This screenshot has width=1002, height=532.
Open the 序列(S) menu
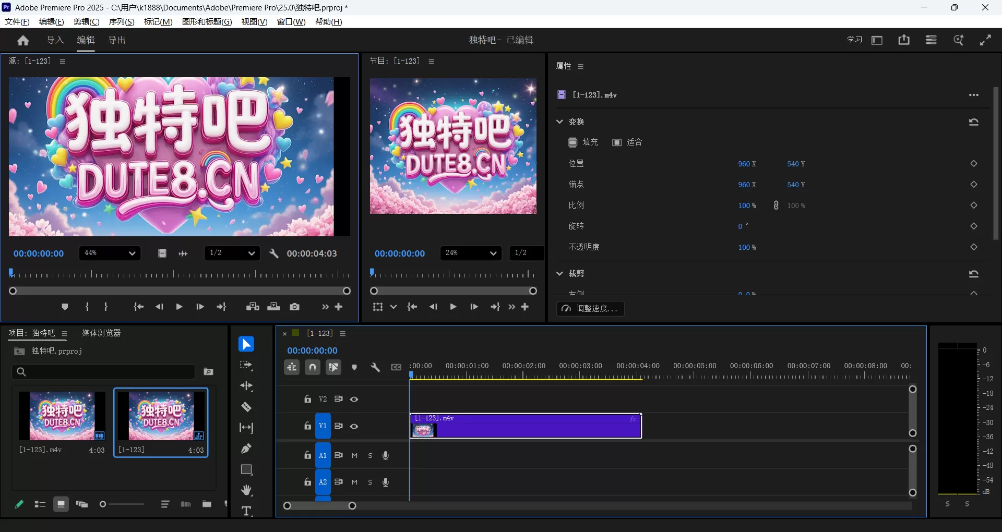pyautogui.click(x=122, y=21)
